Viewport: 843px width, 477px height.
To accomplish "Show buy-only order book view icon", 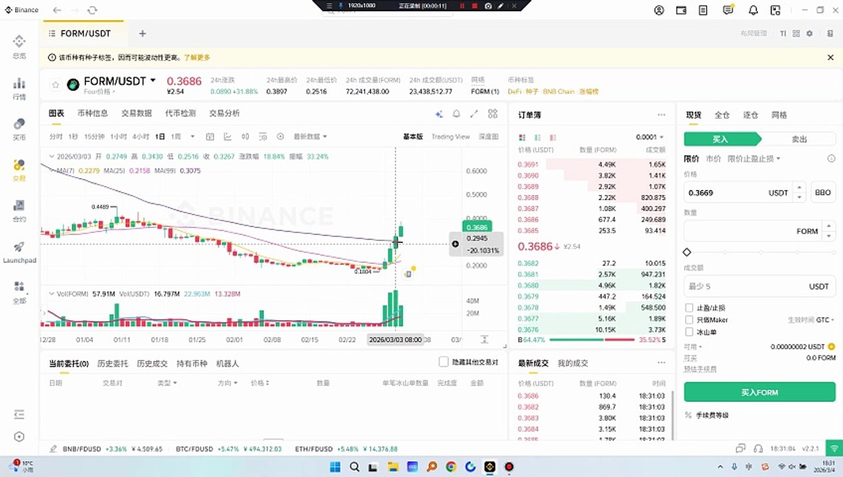I will pos(537,137).
